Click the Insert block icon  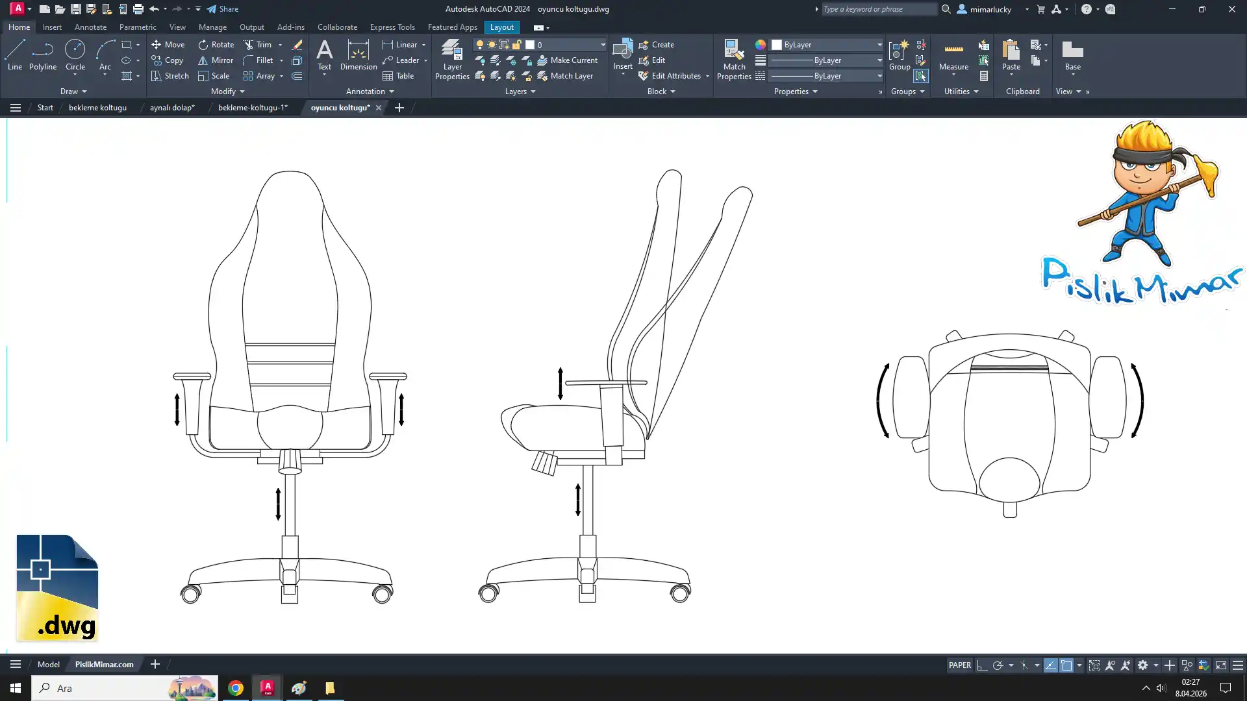pyautogui.click(x=622, y=51)
